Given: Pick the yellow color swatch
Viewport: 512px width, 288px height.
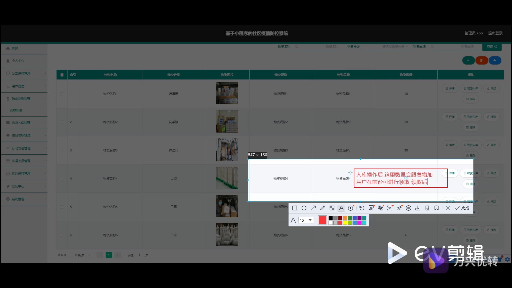Looking at the screenshot, I should pos(345,223).
